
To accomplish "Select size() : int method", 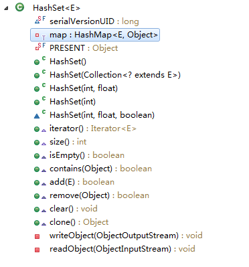I will (x=68, y=142).
